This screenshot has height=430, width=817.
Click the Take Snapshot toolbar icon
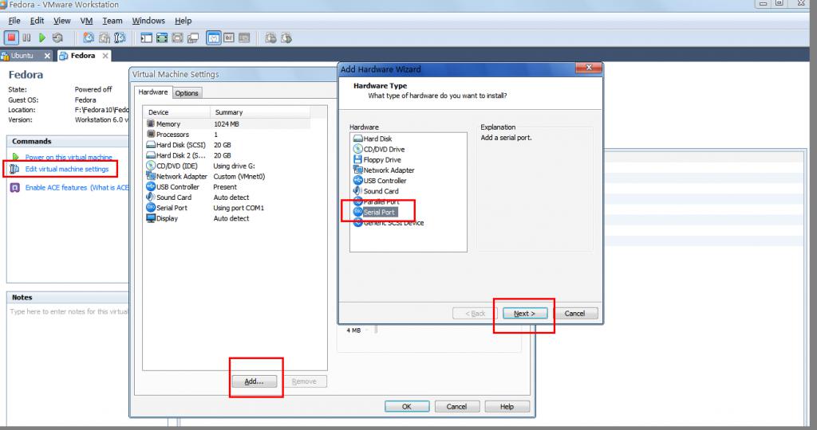click(x=89, y=38)
